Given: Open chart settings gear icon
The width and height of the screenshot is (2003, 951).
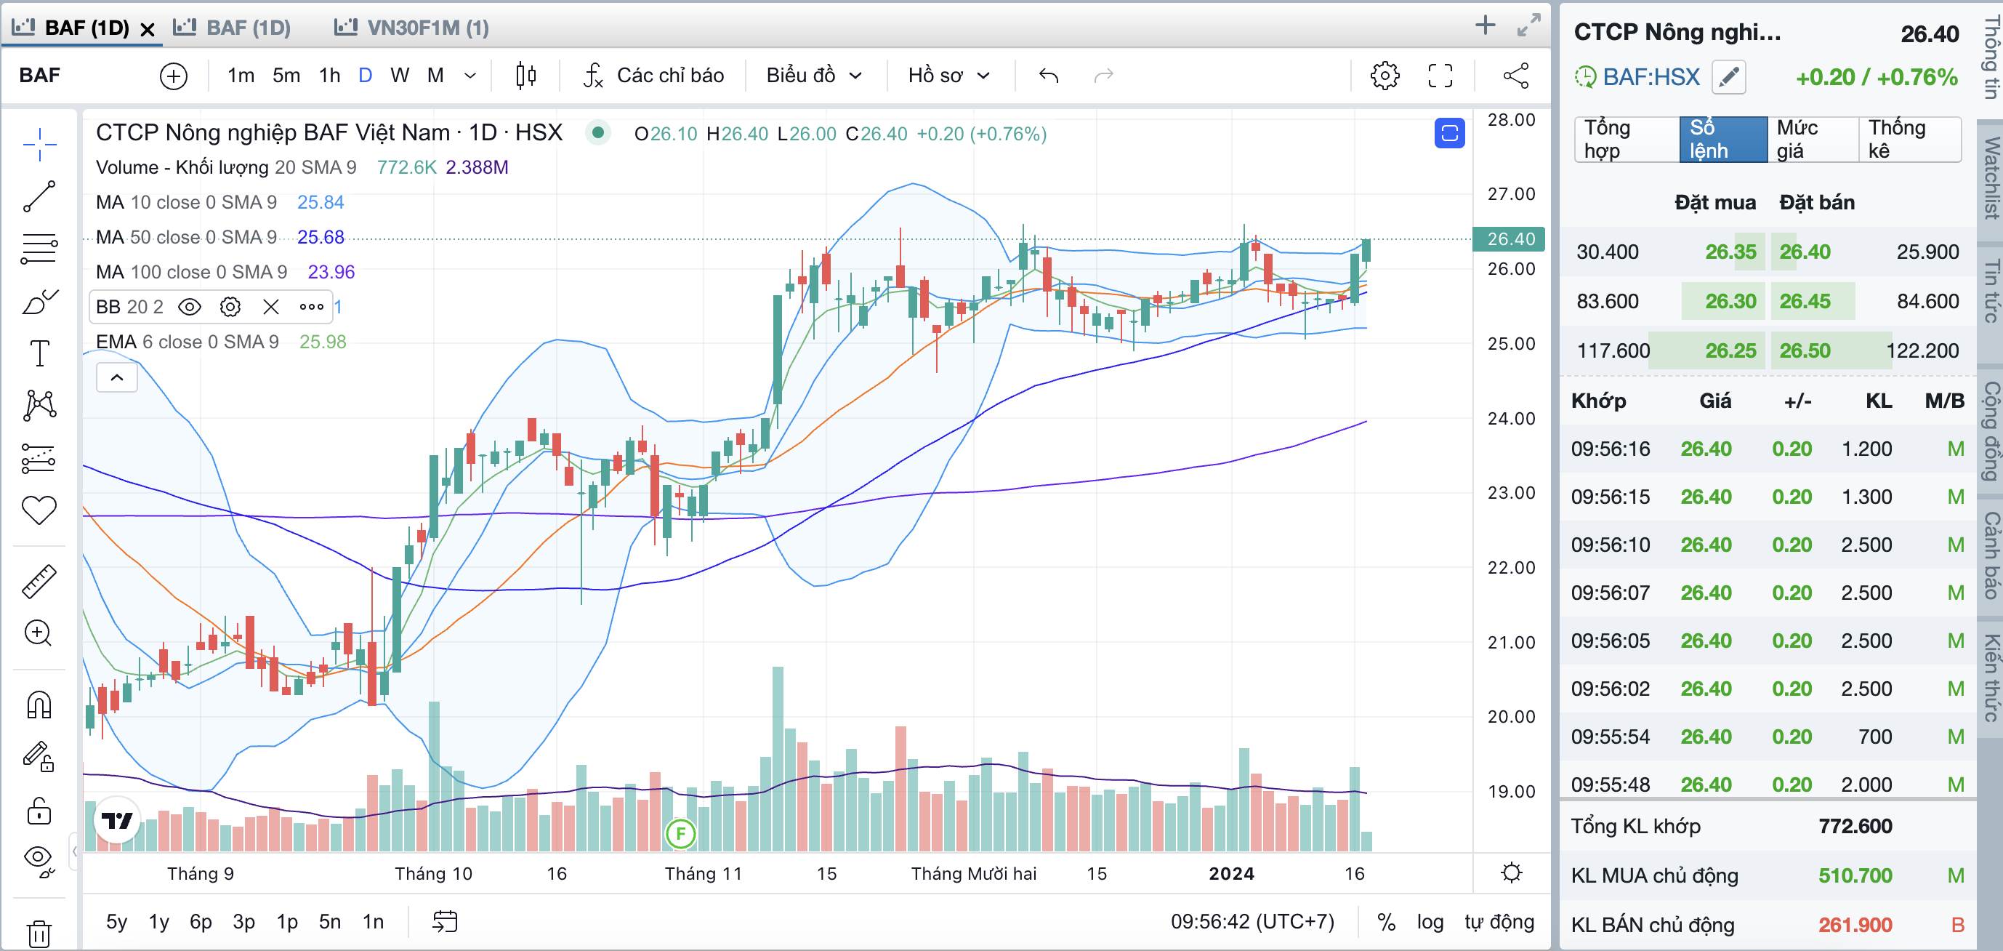Looking at the screenshot, I should [1384, 76].
